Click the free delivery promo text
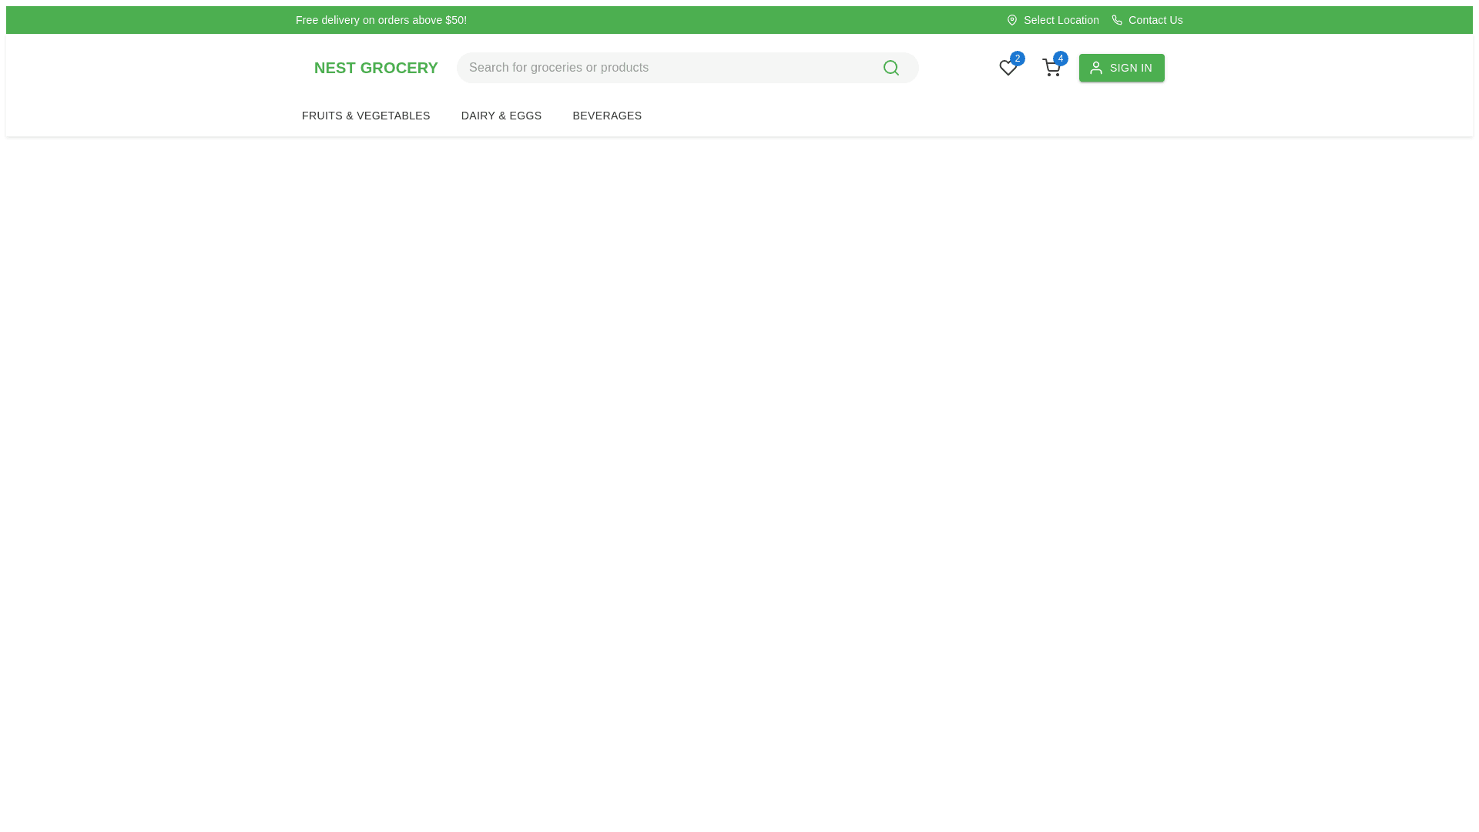 point(381,20)
